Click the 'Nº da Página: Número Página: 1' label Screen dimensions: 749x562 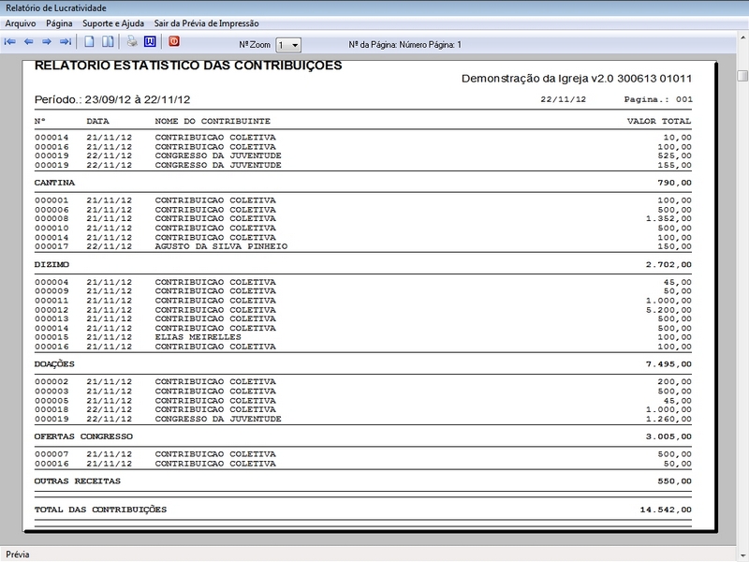(x=405, y=45)
